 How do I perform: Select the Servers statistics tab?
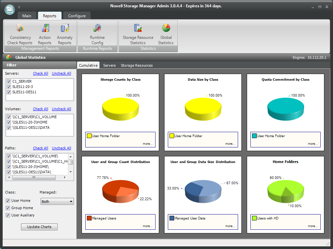[x=109, y=65]
